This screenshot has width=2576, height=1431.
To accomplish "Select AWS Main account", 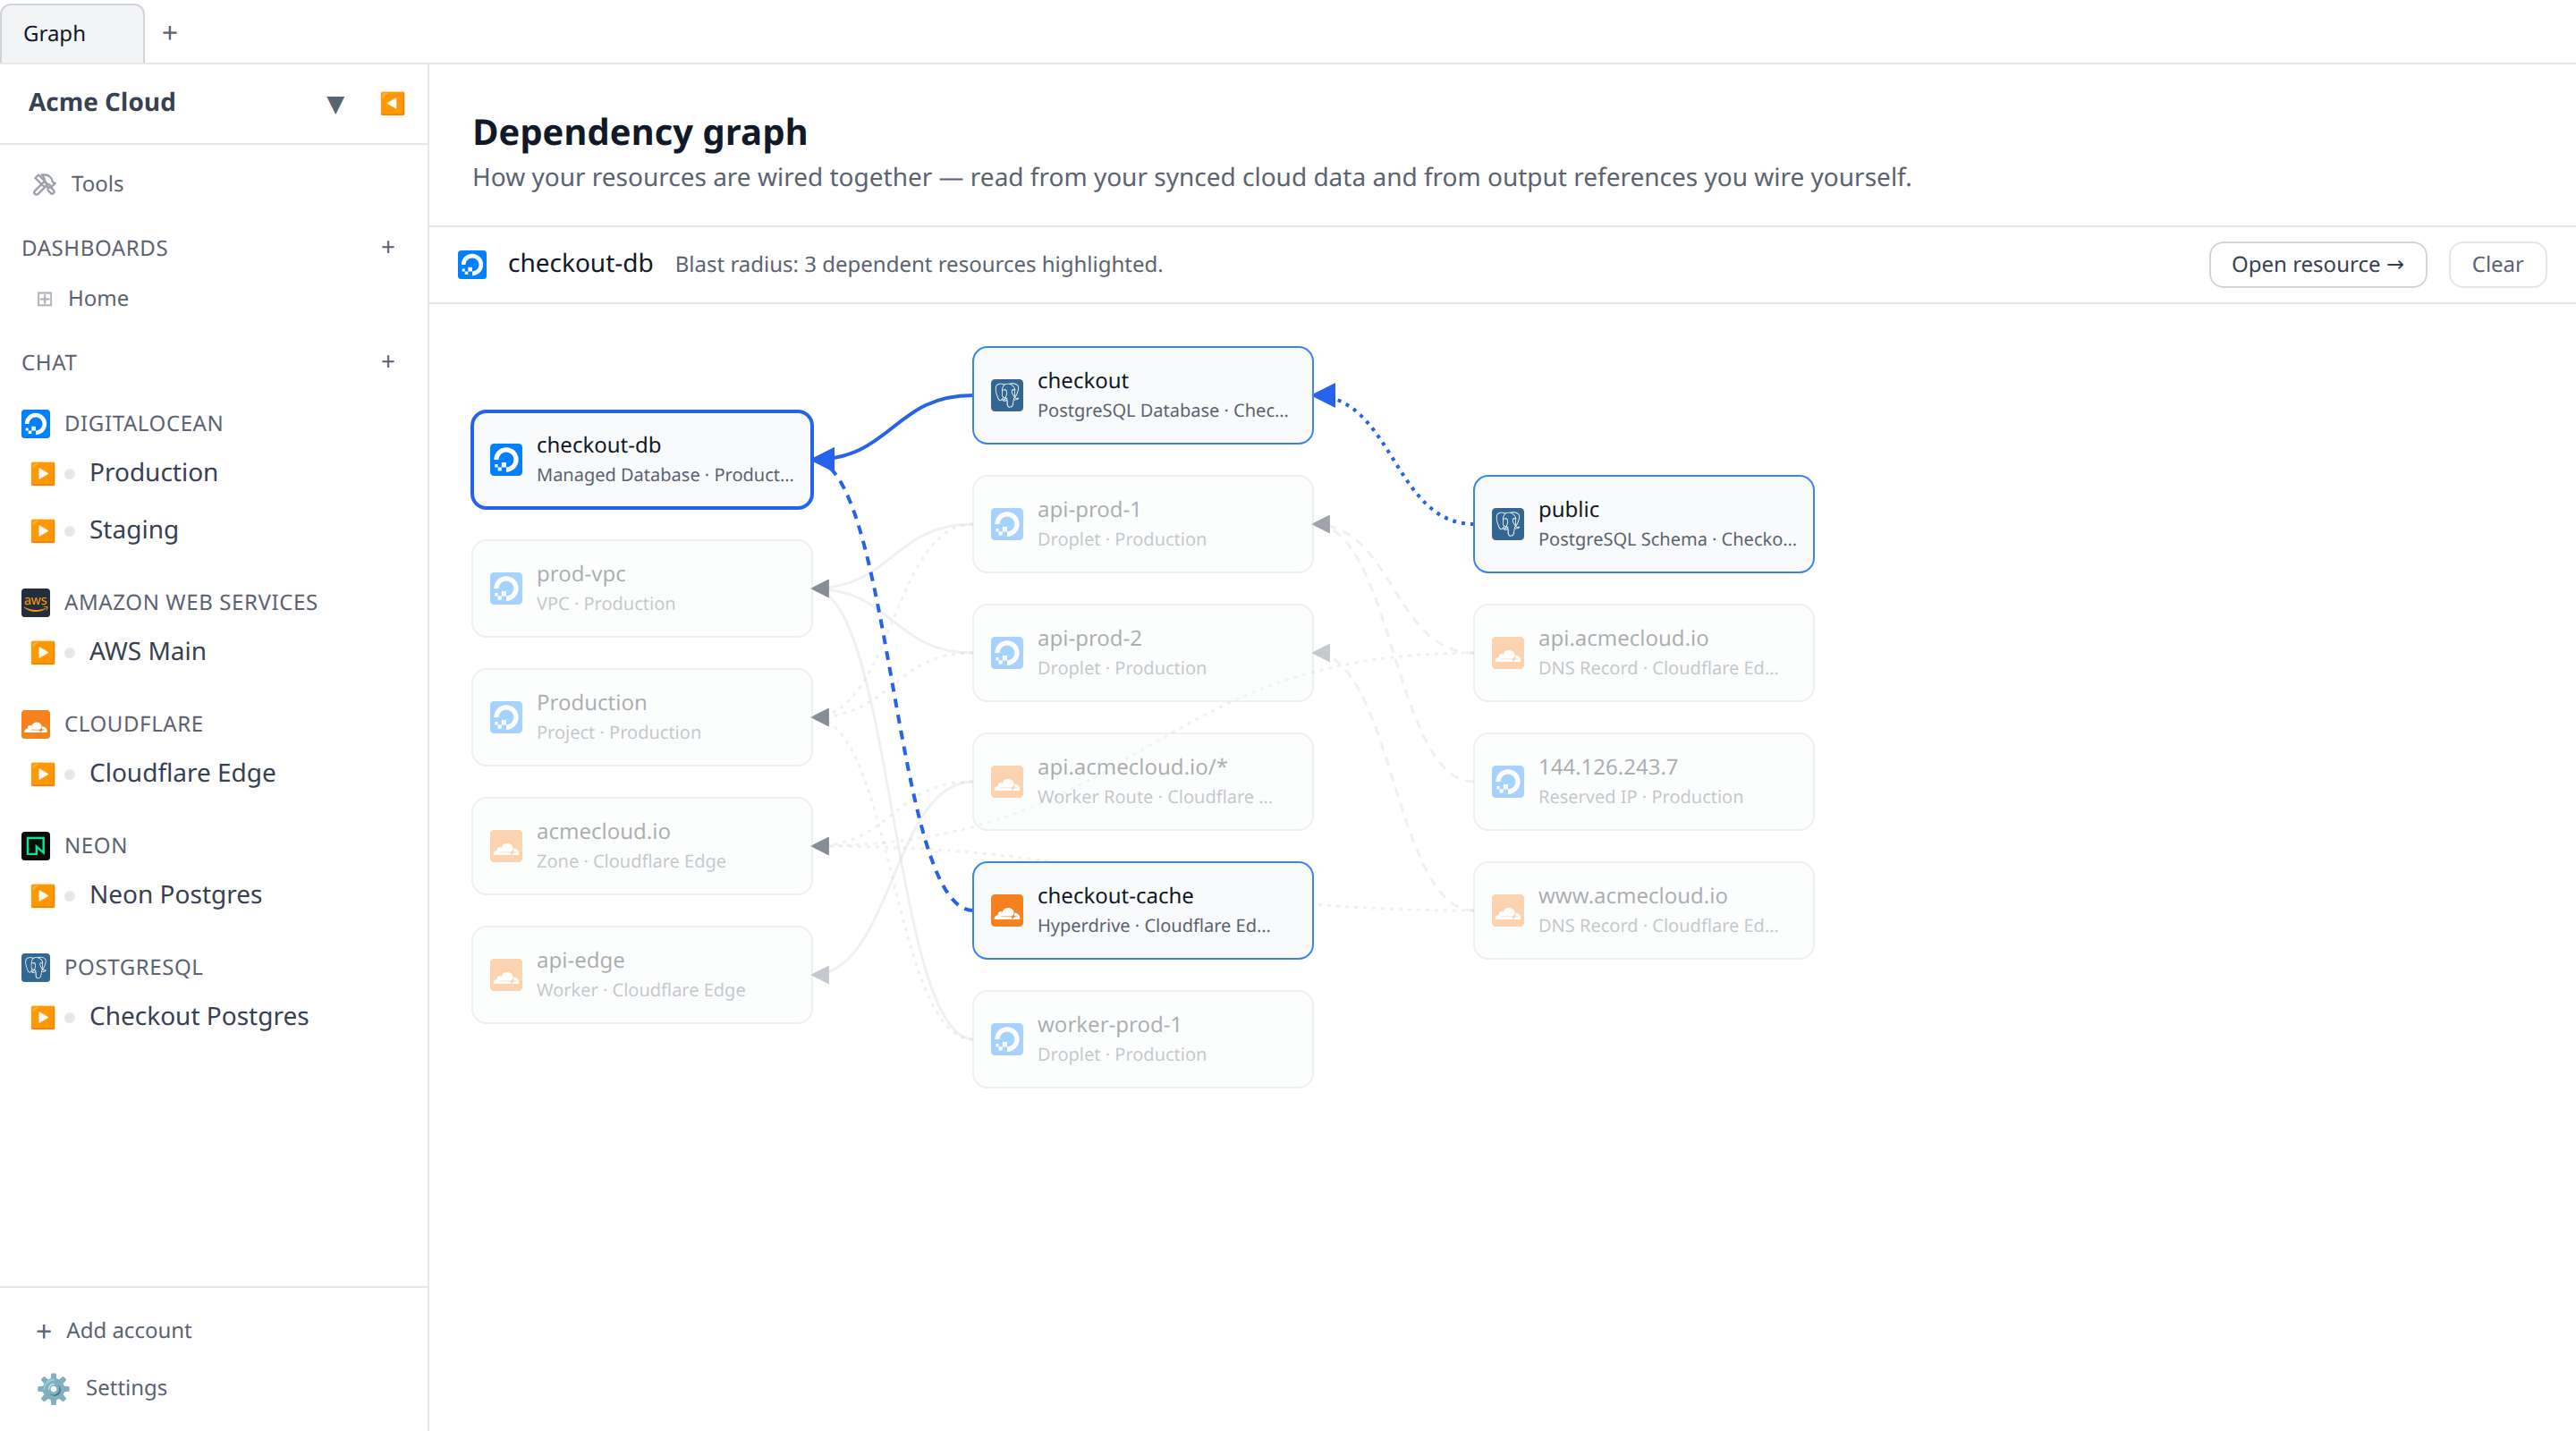I will tap(148, 652).
